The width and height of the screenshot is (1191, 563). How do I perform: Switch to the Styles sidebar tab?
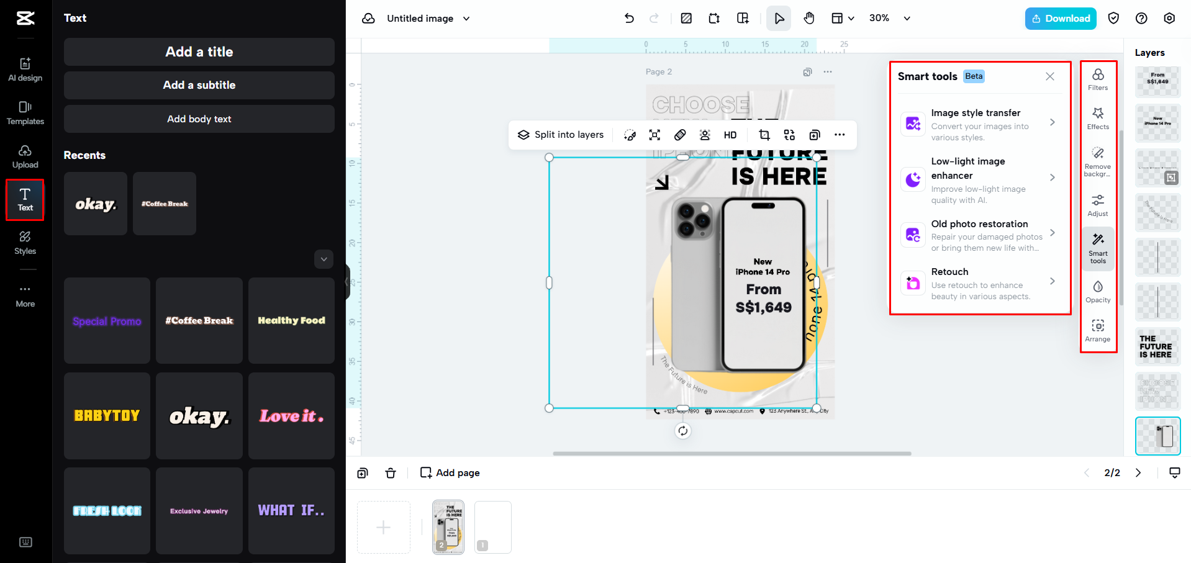[25, 243]
